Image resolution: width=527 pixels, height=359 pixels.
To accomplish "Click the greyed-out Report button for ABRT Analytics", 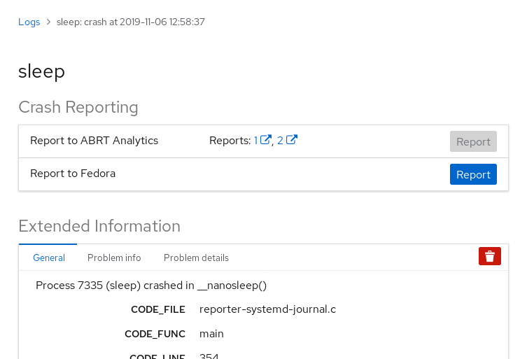I will [x=473, y=141].
